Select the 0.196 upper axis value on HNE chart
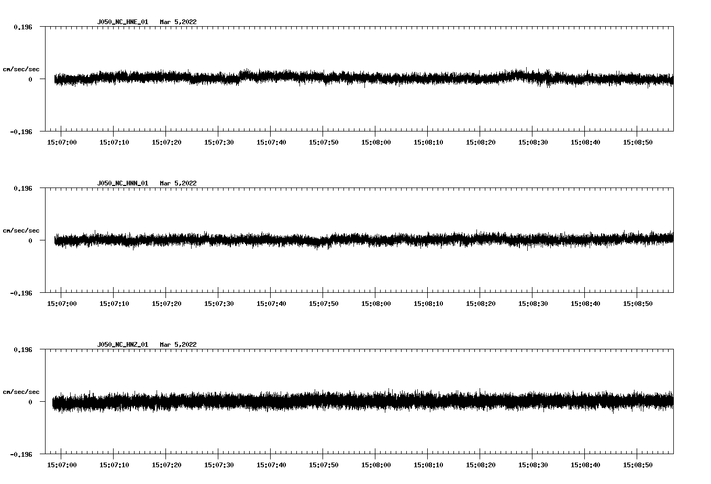Viewport: 711px width, 484px height. [23, 27]
